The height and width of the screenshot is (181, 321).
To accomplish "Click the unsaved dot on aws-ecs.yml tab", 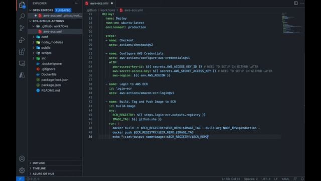I will point(112,4).
